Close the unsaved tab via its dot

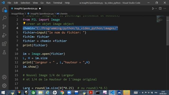tap(40, 8)
